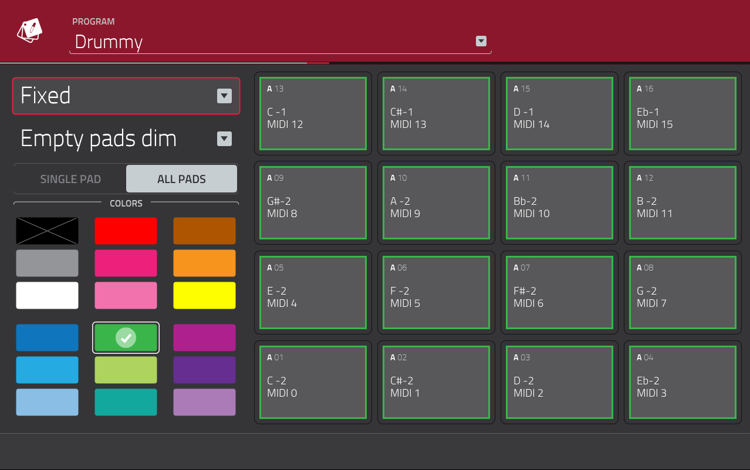Screen dimensions: 750x470
Task: Click pad A 16 labeled Eb-1 MIDI 15
Action: pyautogui.click(x=683, y=114)
